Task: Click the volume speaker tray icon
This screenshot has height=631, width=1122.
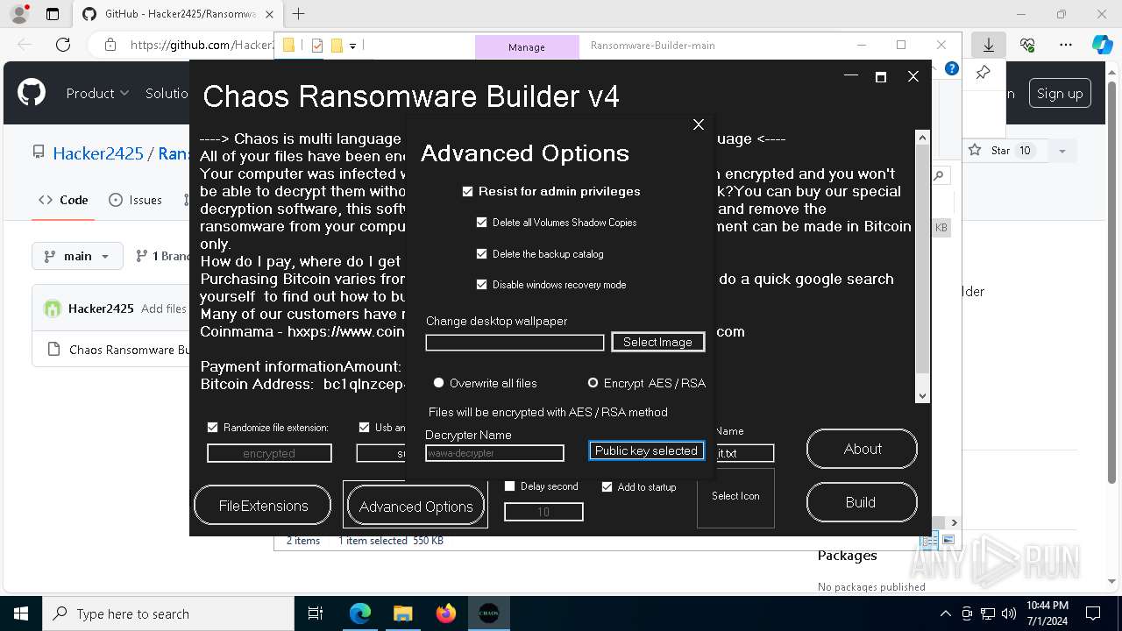Action: (1008, 613)
